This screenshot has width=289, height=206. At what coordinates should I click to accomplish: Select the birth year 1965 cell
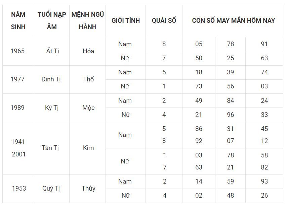pos(17,51)
